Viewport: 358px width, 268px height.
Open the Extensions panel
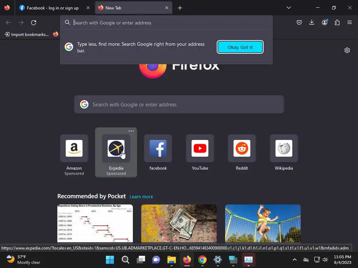pyautogui.click(x=337, y=22)
